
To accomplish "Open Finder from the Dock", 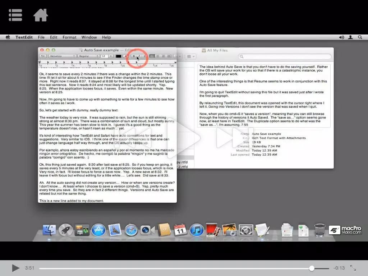I will 49,230.
